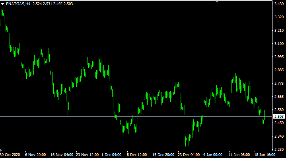
Task: Click the 2.775 price scale label
Action: pos(279,84)
